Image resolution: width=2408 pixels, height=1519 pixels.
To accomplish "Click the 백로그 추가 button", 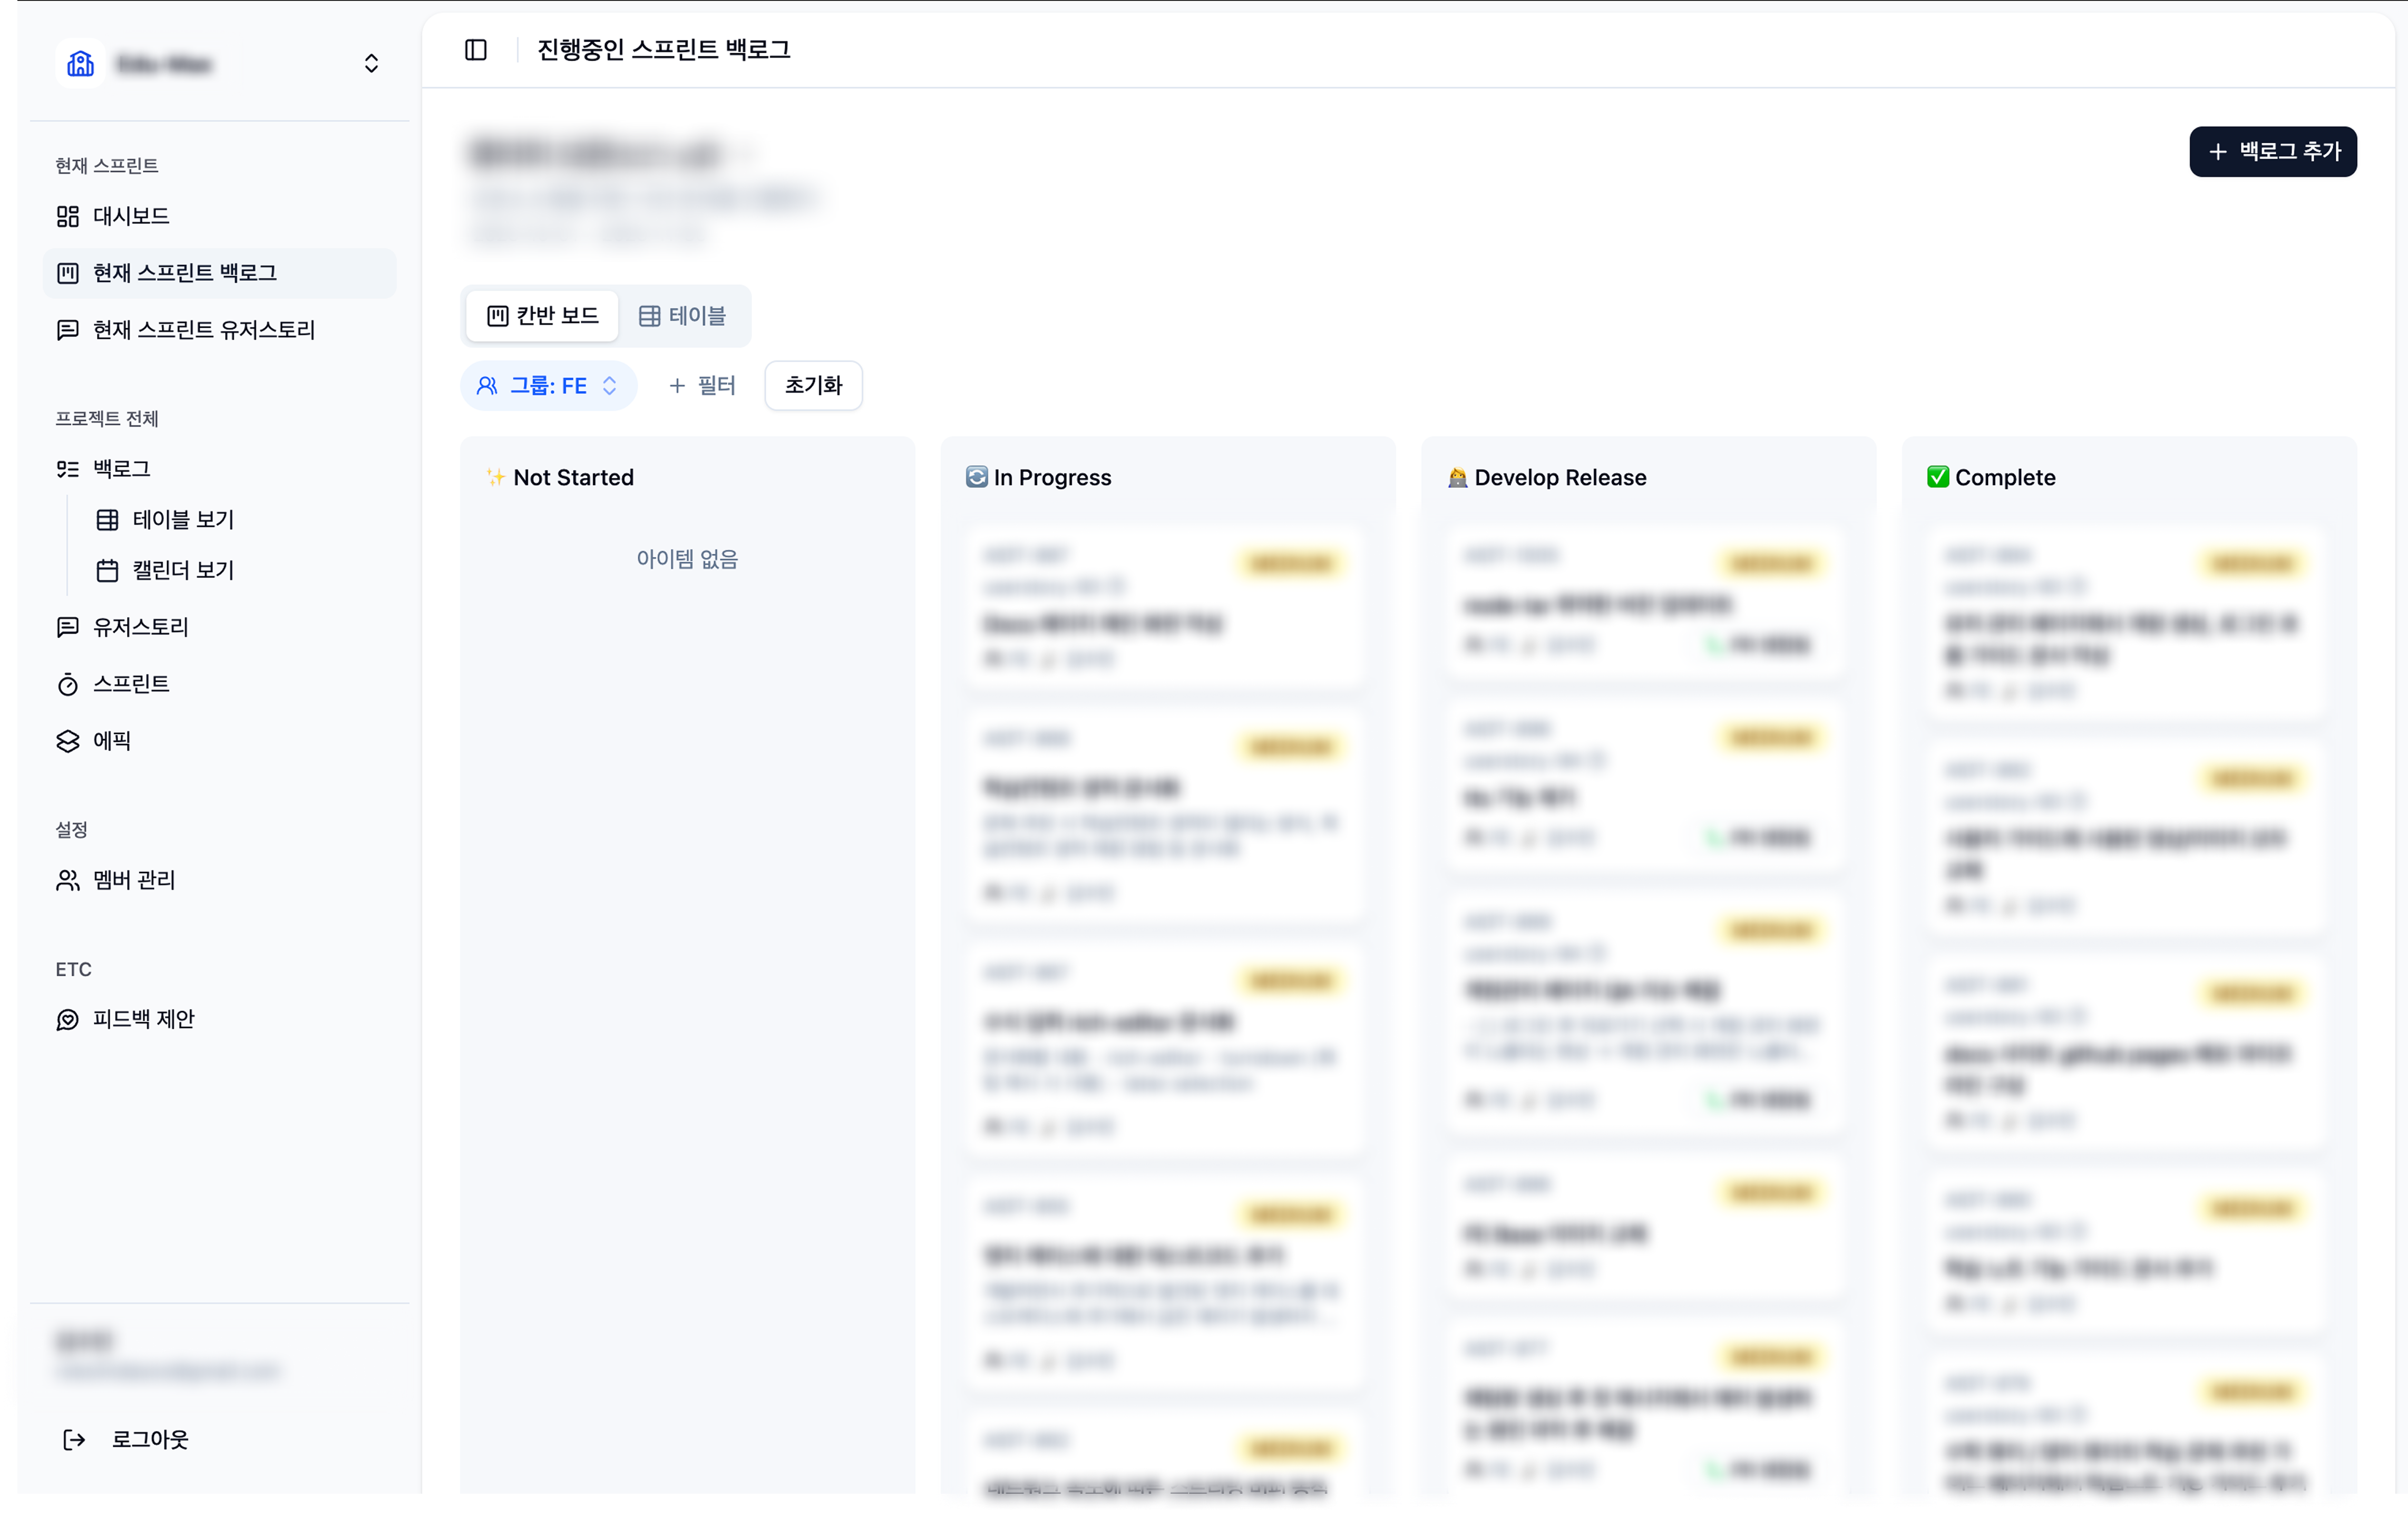I will pyautogui.click(x=2272, y=152).
